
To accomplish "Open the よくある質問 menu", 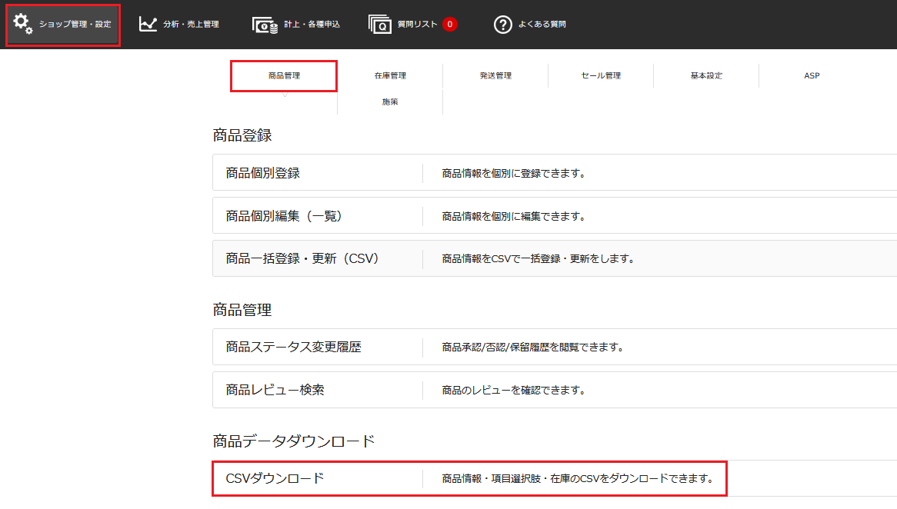I will coord(530,25).
